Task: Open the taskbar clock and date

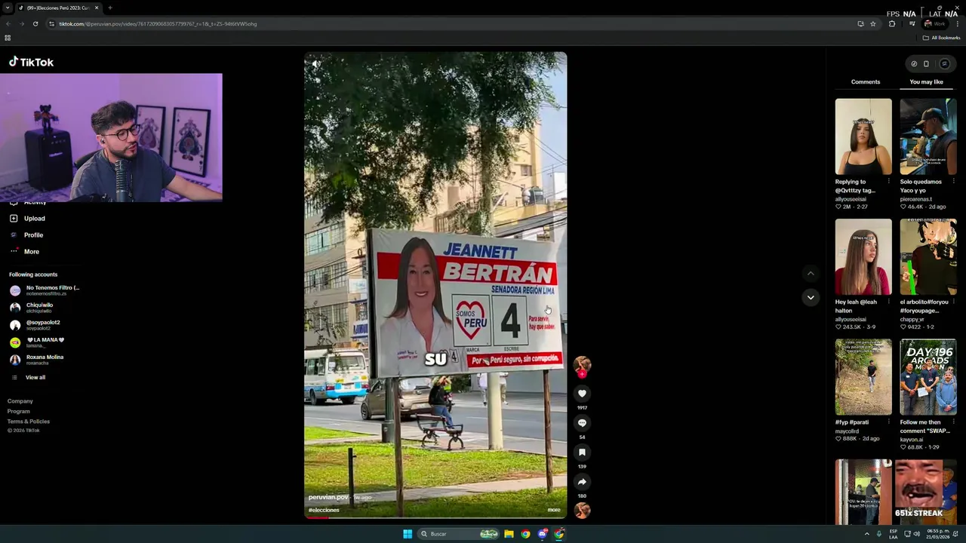Action: [x=940, y=534]
